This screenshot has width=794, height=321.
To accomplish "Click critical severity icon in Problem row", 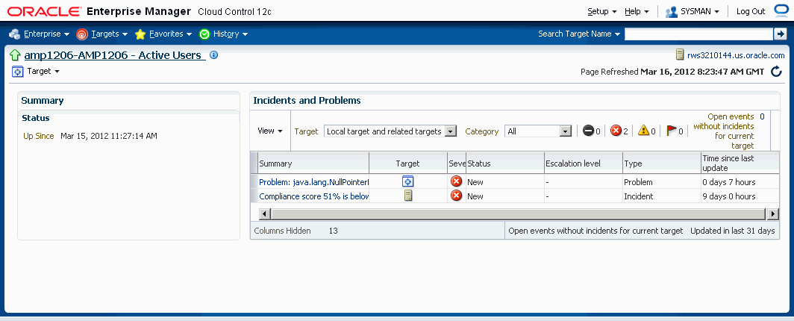I will [456, 181].
